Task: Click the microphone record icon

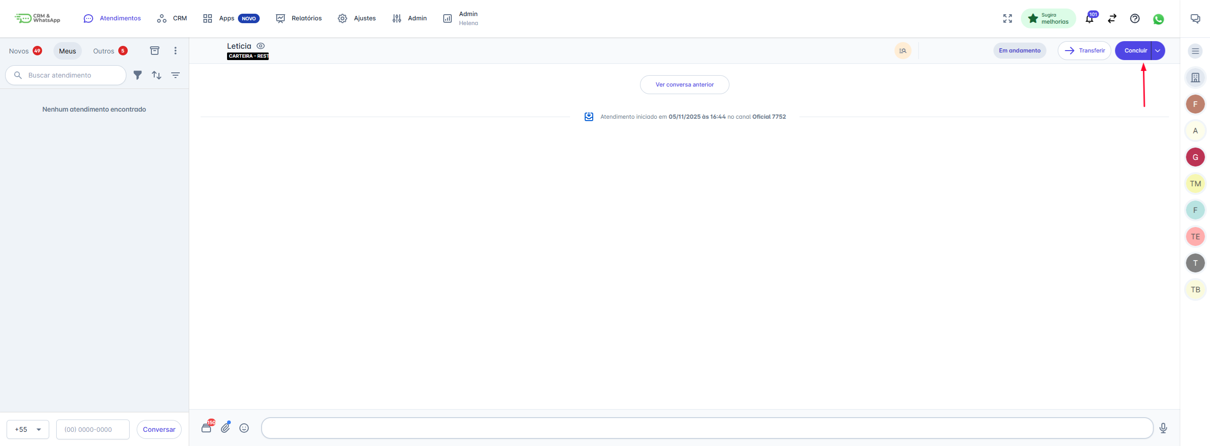Action: pos(1163,428)
